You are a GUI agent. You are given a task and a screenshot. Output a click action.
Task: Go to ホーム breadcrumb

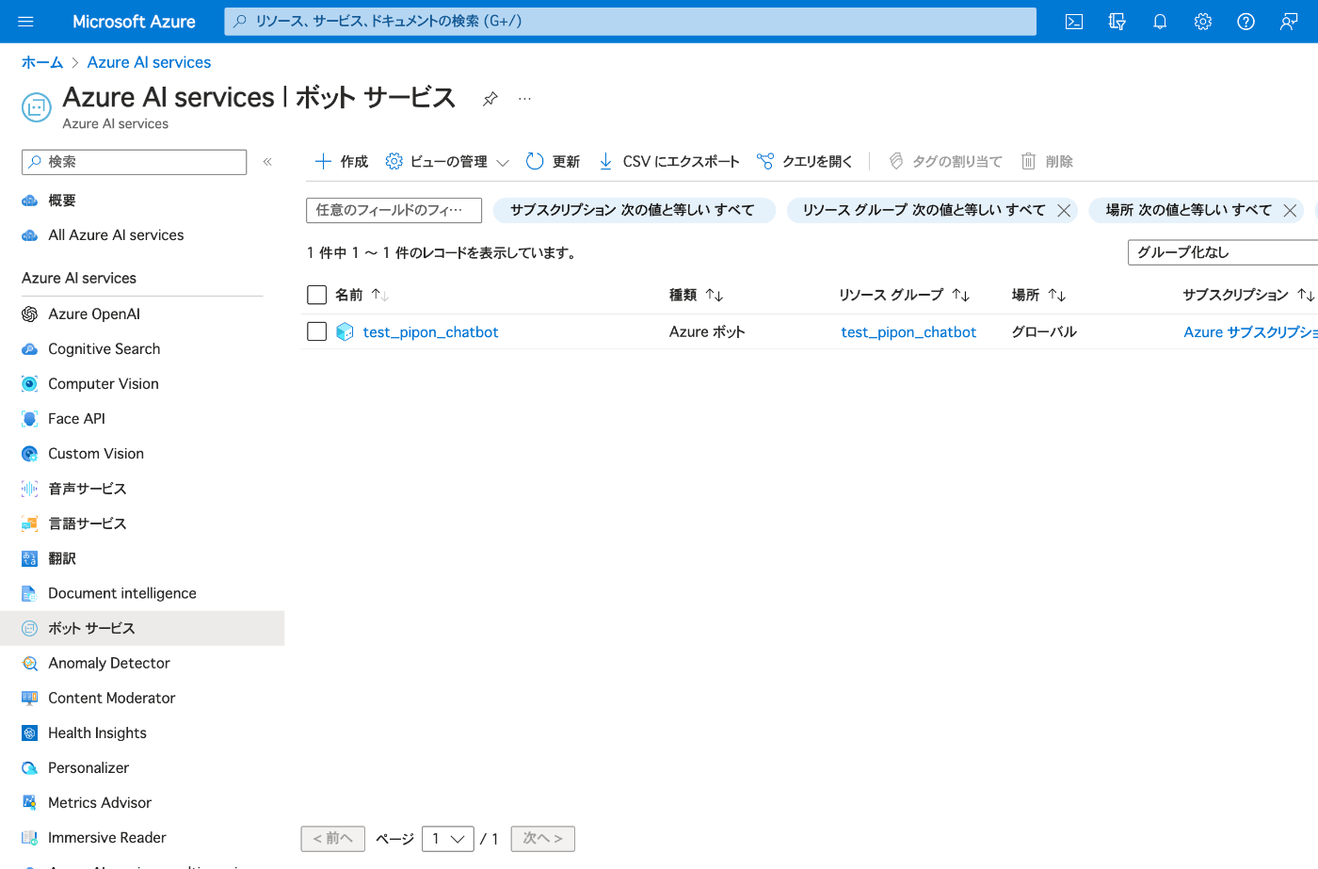click(x=42, y=62)
